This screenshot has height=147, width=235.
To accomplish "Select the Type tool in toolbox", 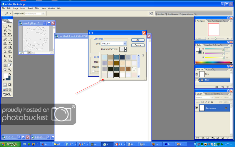I will (x=10, y=56).
